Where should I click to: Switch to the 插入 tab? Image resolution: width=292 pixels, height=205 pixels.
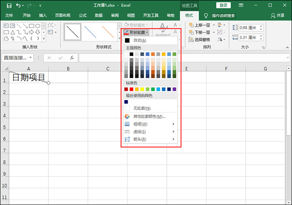43,15
